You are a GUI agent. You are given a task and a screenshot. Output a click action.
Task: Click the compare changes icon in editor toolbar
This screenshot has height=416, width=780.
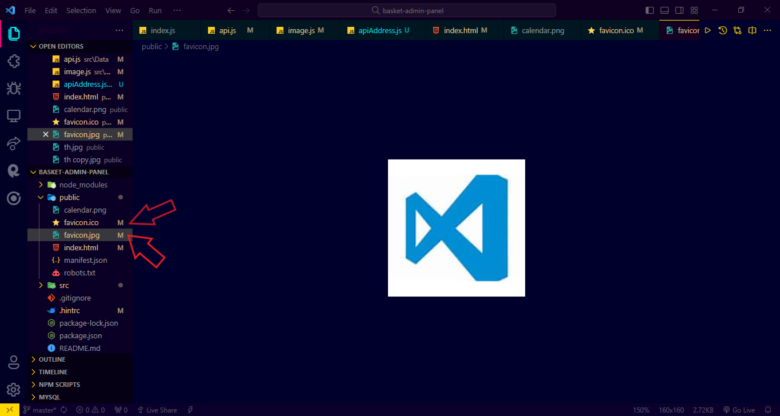click(x=738, y=30)
